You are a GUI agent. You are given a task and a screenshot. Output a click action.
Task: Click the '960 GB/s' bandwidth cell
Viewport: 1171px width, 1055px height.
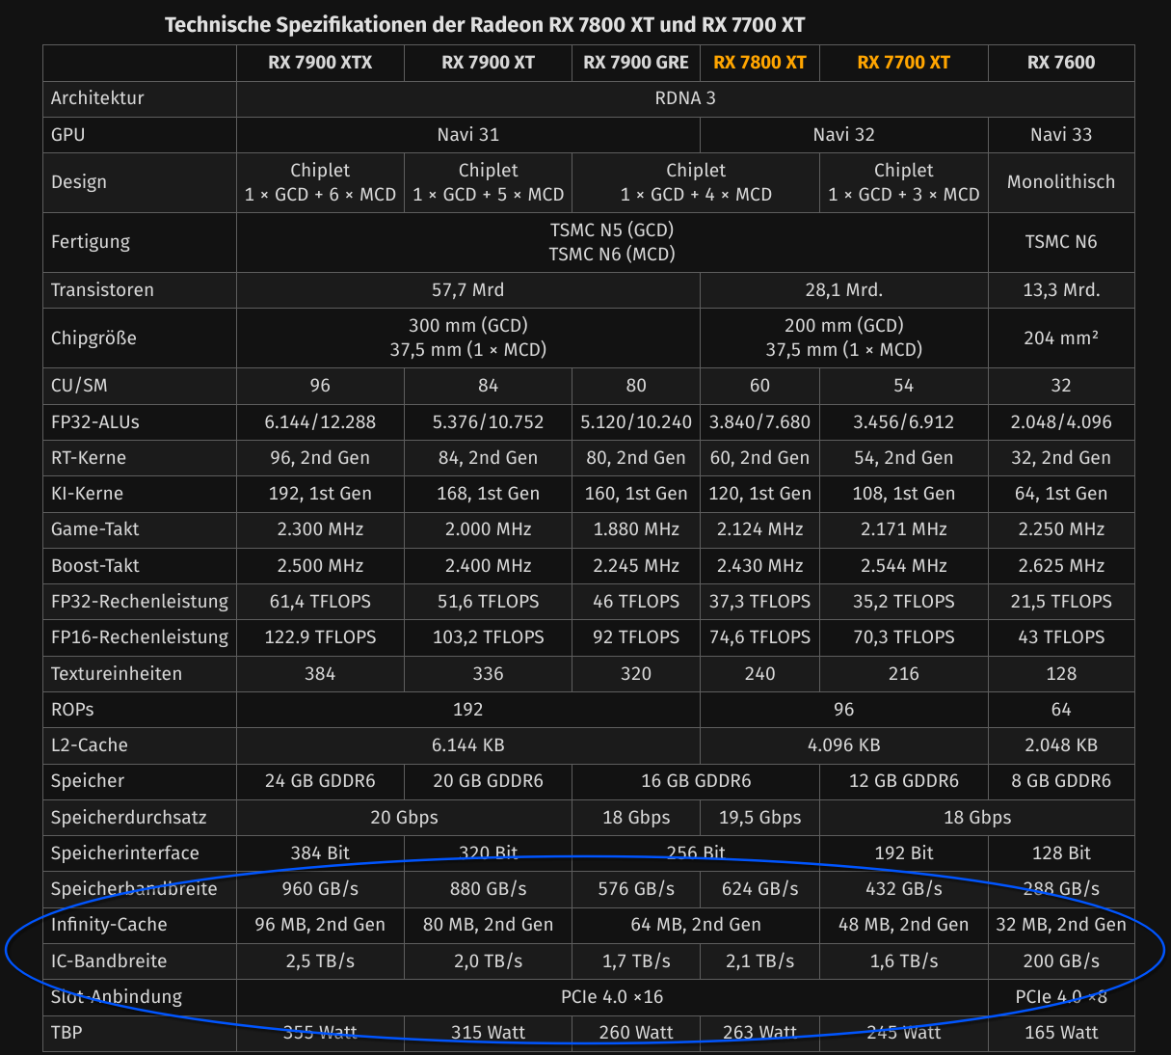pos(320,889)
